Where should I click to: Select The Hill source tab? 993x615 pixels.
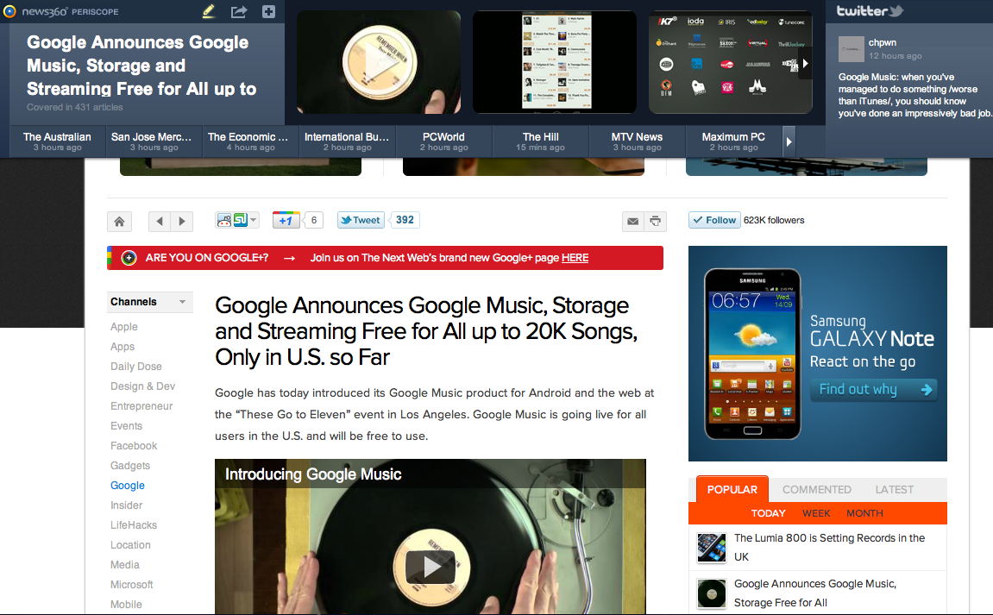coord(540,141)
